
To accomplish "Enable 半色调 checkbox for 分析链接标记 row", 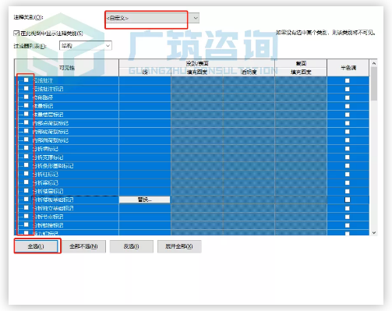I will pyautogui.click(x=348, y=225).
